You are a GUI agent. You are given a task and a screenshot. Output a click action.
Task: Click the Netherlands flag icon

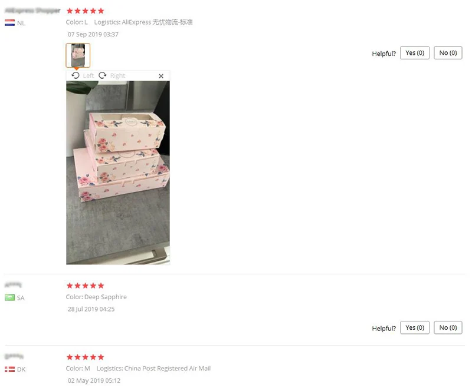tap(9, 23)
